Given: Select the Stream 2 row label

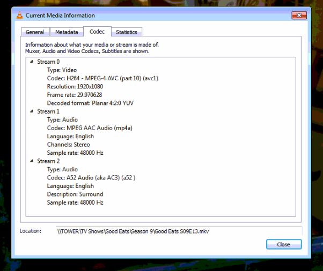Looking at the screenshot, I should pyautogui.click(x=48, y=161).
